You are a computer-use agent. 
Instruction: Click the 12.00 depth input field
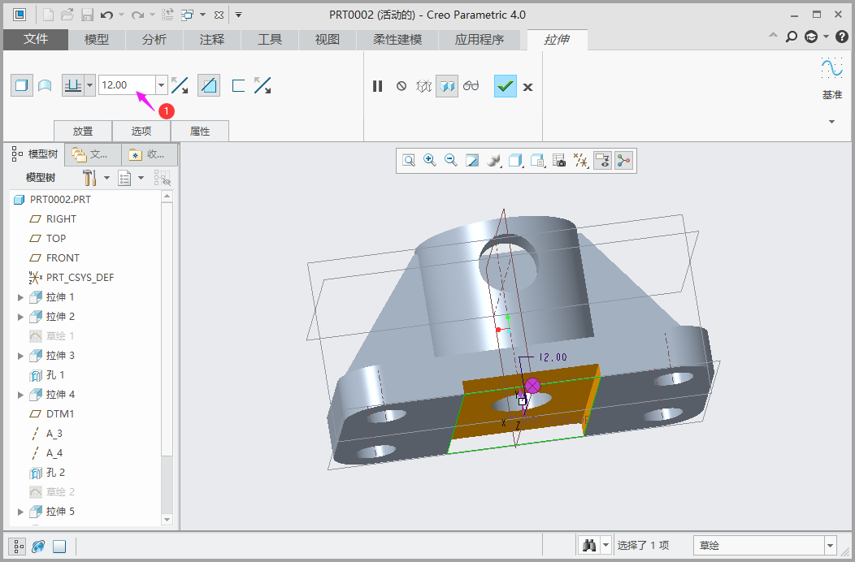(126, 85)
